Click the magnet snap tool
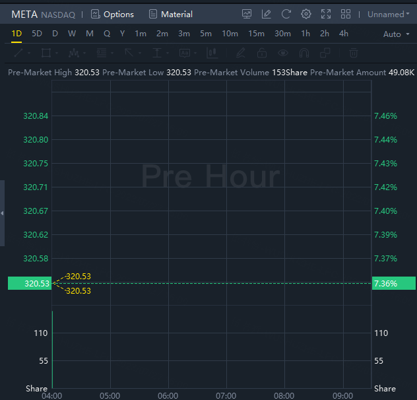The image size is (417, 400). tap(304, 53)
